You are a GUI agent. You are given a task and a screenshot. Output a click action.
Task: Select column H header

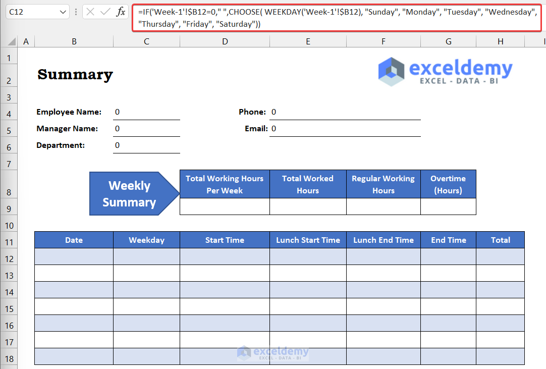click(x=501, y=42)
